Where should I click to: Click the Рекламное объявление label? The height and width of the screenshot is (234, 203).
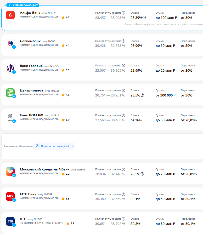[x=18, y=146]
